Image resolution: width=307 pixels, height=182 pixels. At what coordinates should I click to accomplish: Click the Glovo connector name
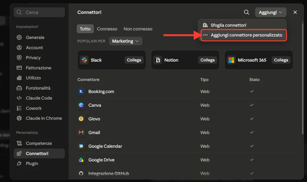pos(94,119)
